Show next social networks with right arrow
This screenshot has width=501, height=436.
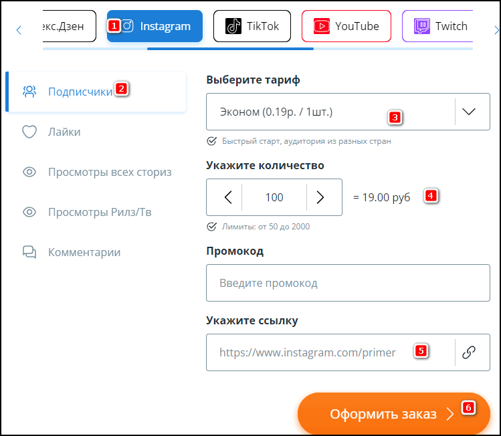point(496,30)
